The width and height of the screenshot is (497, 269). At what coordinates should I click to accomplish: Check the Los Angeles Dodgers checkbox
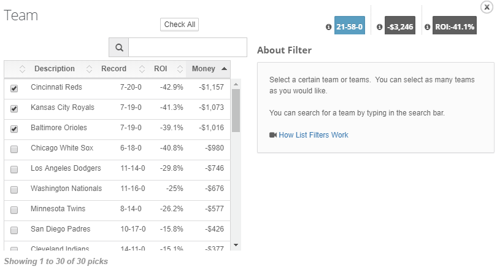pyautogui.click(x=14, y=170)
